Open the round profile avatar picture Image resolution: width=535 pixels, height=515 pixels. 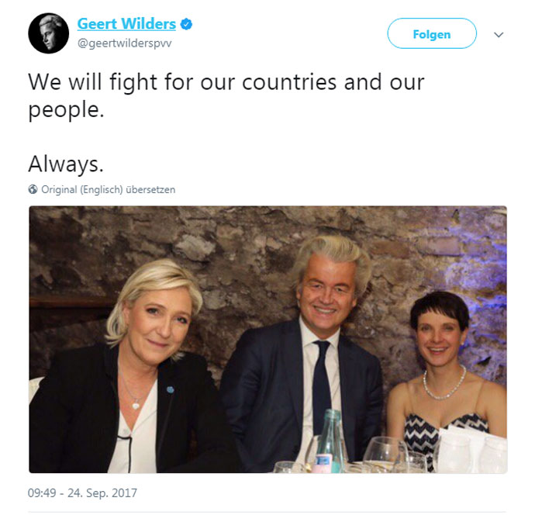48,33
